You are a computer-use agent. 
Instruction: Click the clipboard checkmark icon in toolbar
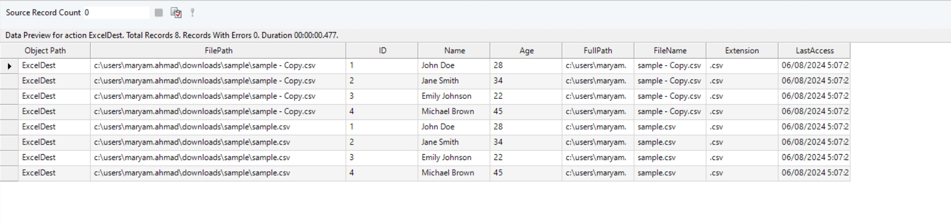click(176, 12)
